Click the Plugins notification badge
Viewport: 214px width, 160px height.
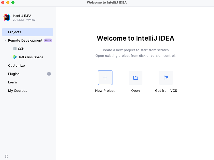pos(49,74)
